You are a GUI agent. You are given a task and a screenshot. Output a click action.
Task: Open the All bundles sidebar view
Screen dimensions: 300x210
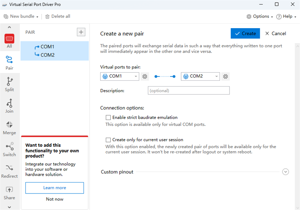pos(9,41)
